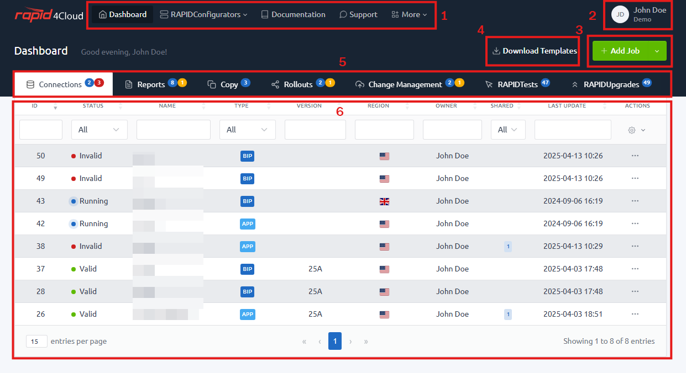Sort by the STATUS column header
The width and height of the screenshot is (686, 373).
pos(93,105)
